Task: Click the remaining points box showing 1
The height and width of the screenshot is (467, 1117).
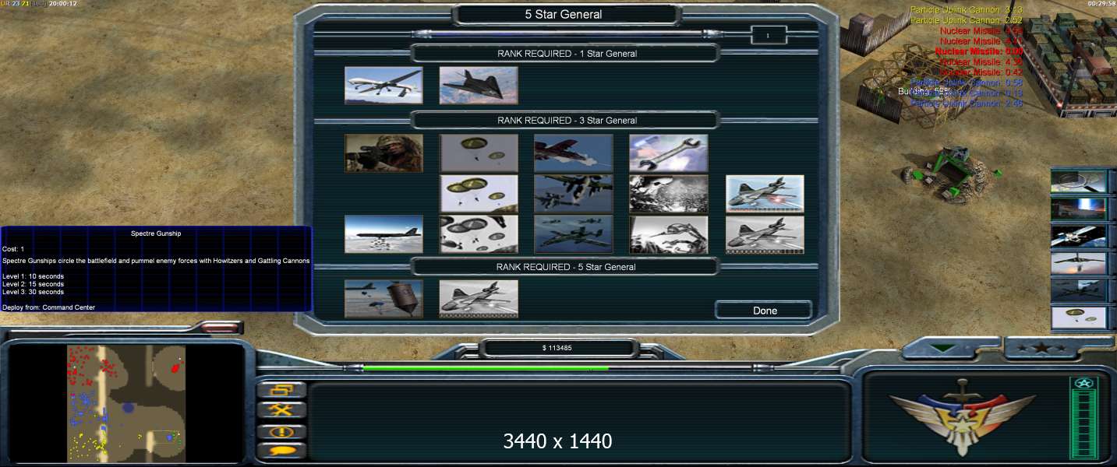Action: pos(768,35)
